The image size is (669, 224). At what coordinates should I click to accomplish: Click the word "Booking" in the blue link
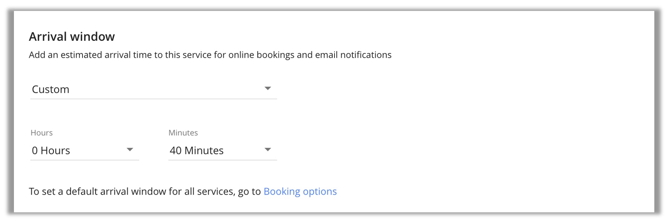pos(281,192)
